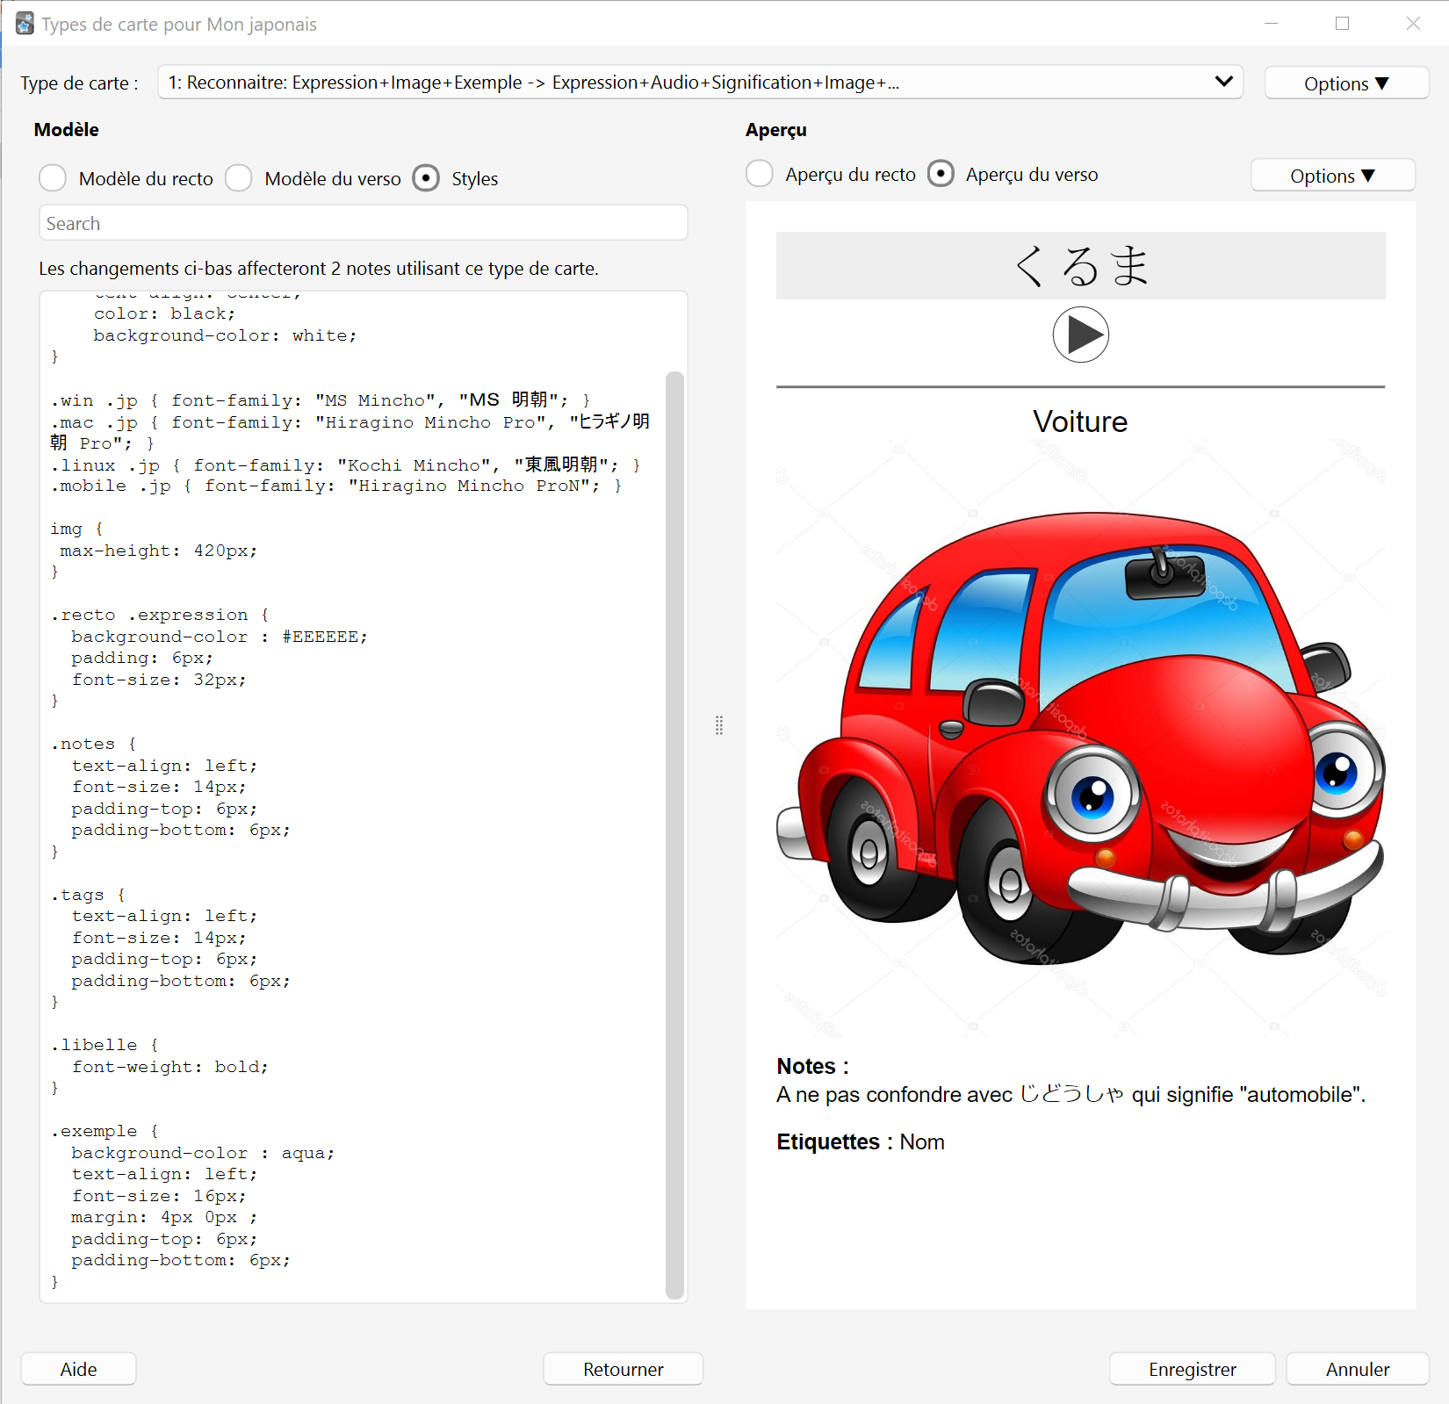Select Modèle du recto radio button
Screen dimensions: 1449x1404
pos(53,178)
